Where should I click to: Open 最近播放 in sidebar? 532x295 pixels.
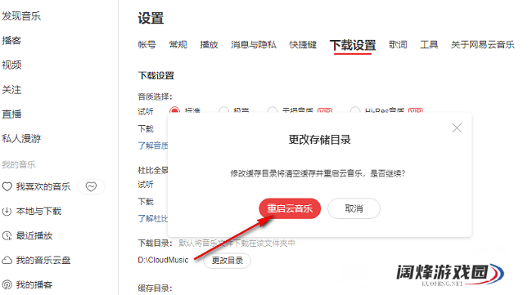(x=34, y=235)
